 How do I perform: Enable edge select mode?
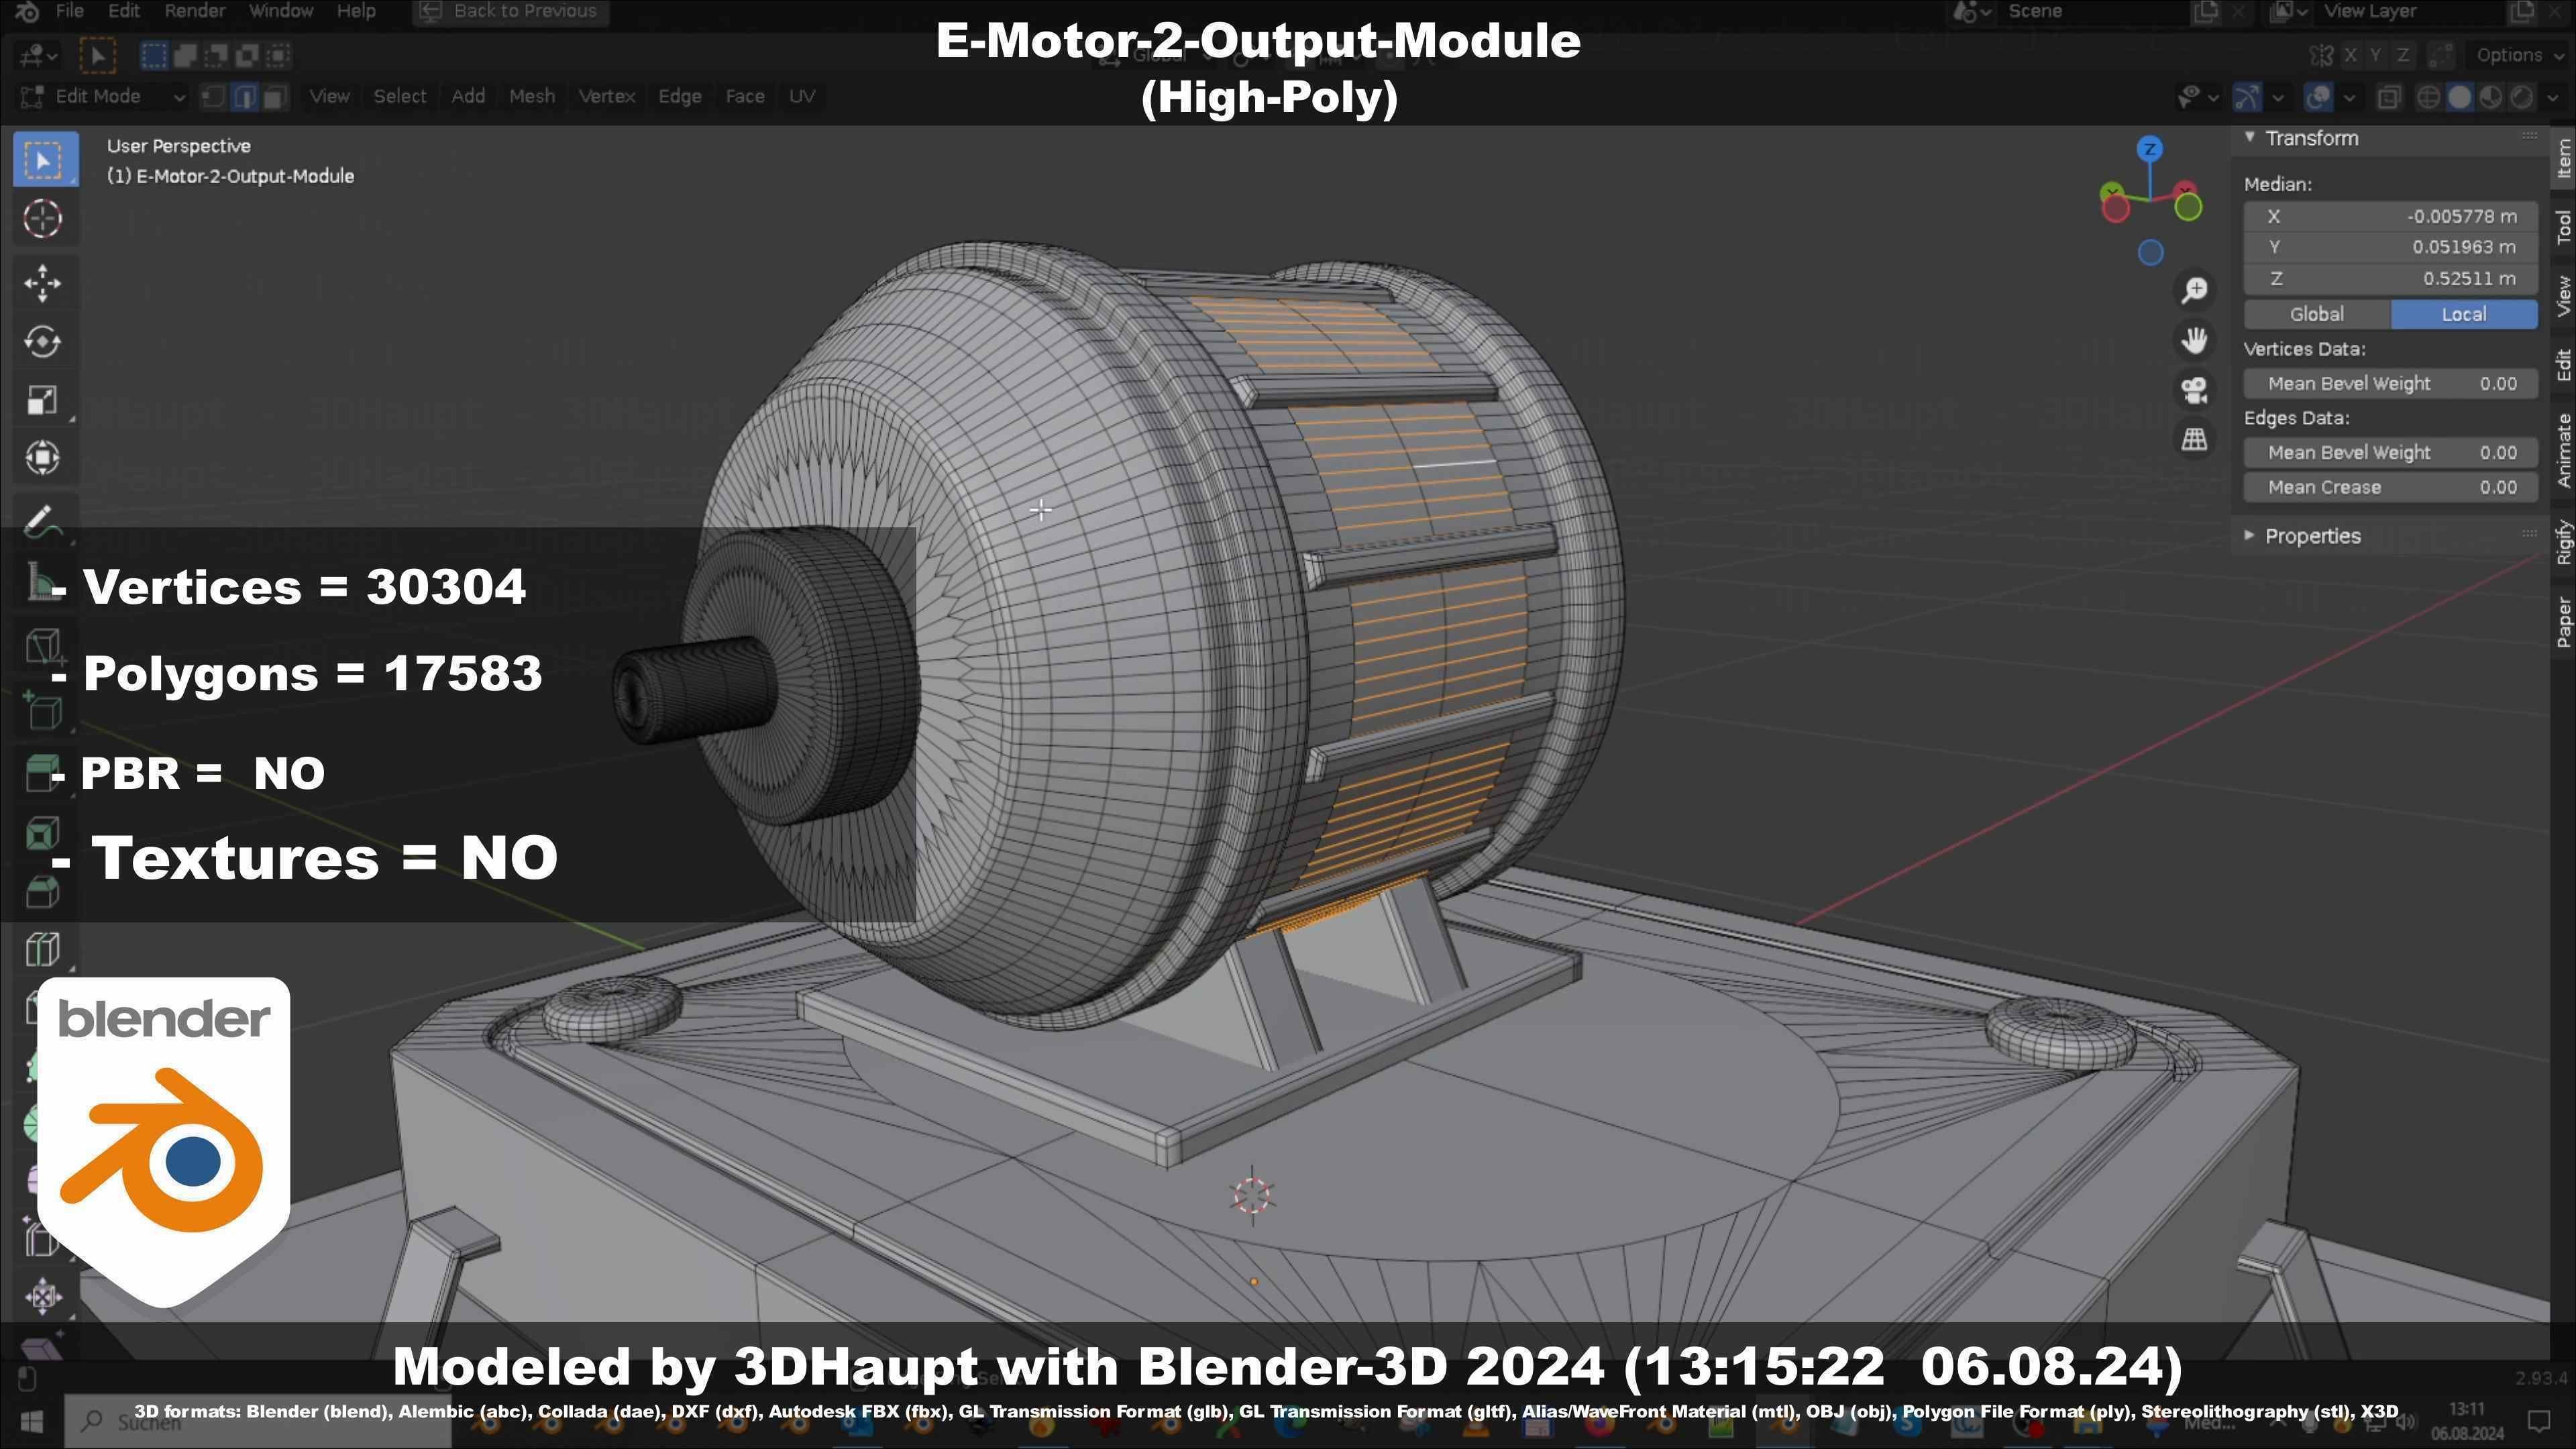(244, 96)
